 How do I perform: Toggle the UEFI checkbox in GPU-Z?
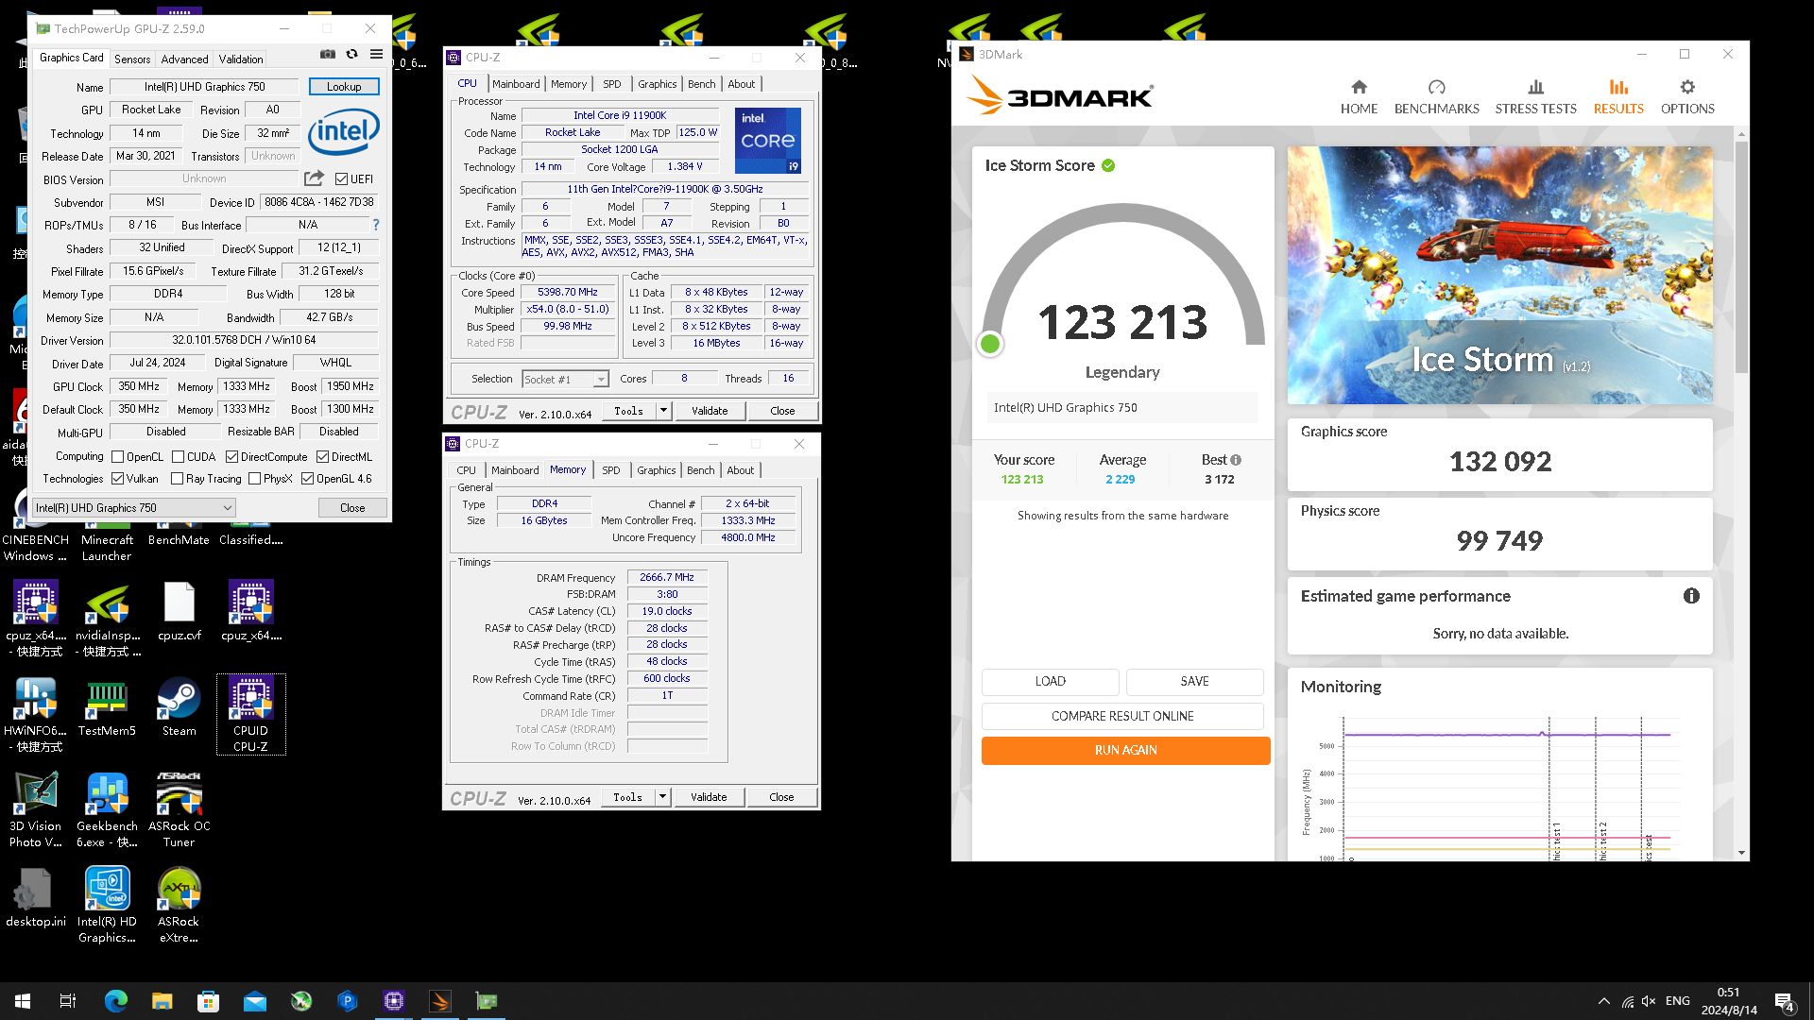pos(342,178)
